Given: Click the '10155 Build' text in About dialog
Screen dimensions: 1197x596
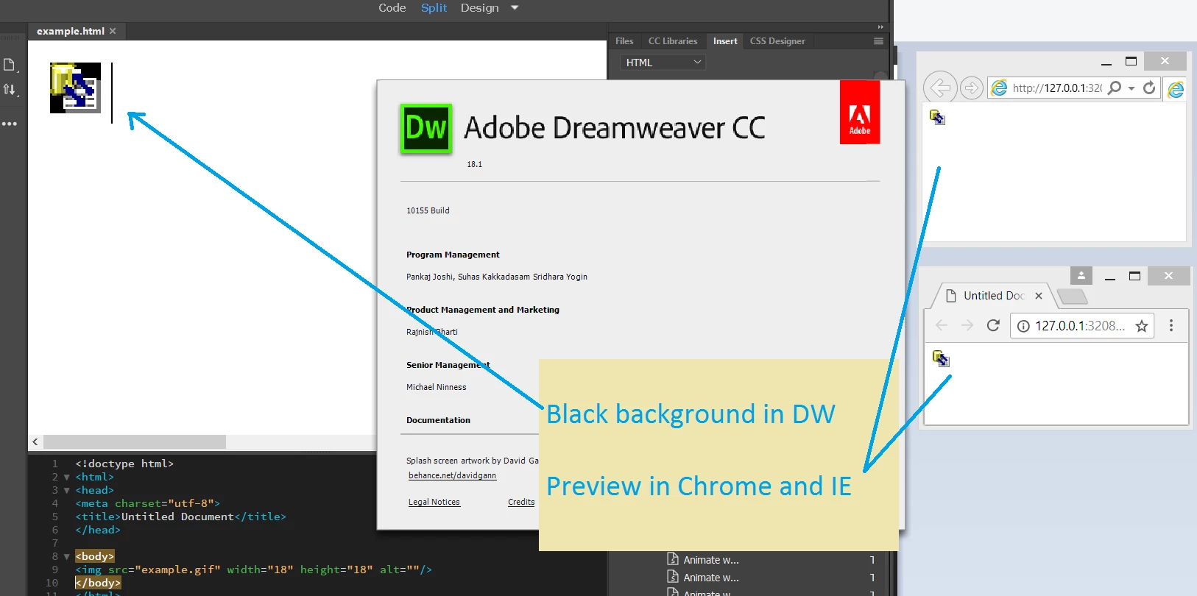Looking at the screenshot, I should [x=428, y=210].
